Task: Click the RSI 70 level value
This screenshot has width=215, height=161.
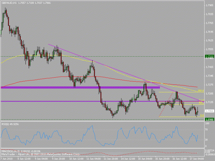Action: pyautogui.click(x=207, y=129)
